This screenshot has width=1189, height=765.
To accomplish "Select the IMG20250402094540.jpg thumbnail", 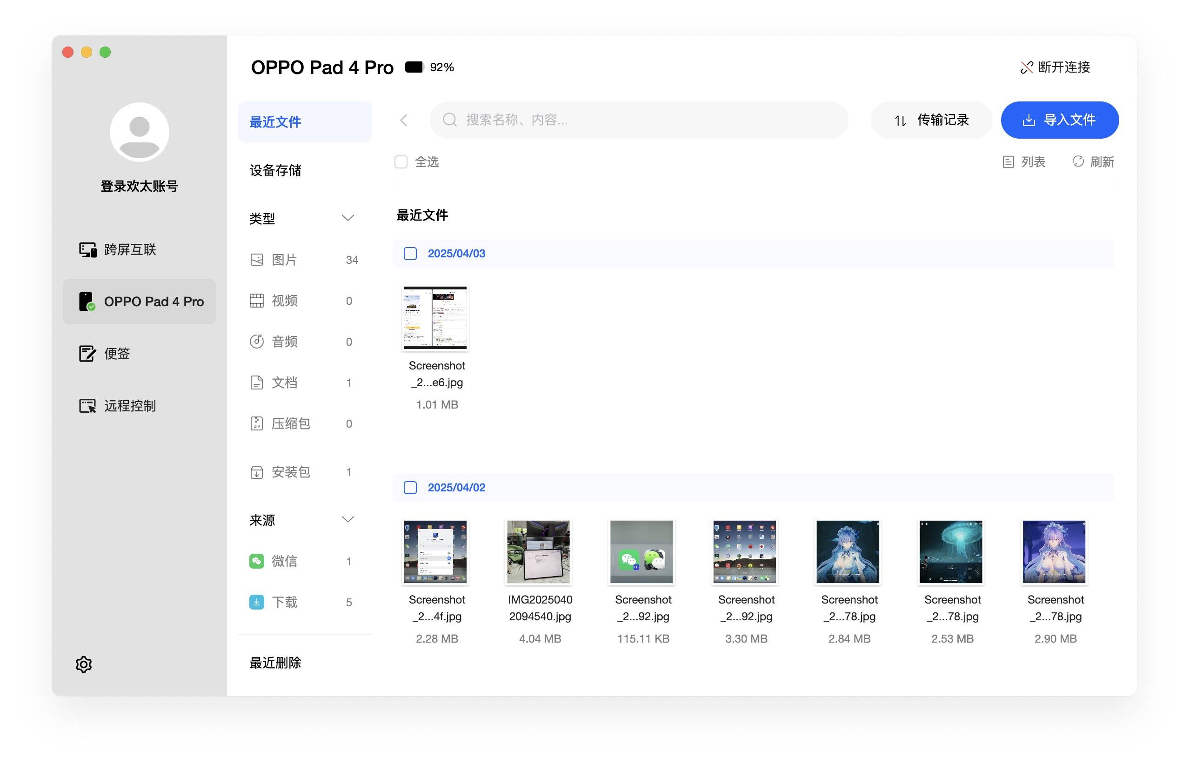I will tap(539, 551).
